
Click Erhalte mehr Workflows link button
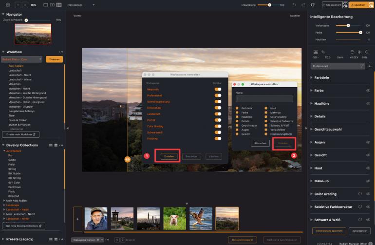pos(20,134)
